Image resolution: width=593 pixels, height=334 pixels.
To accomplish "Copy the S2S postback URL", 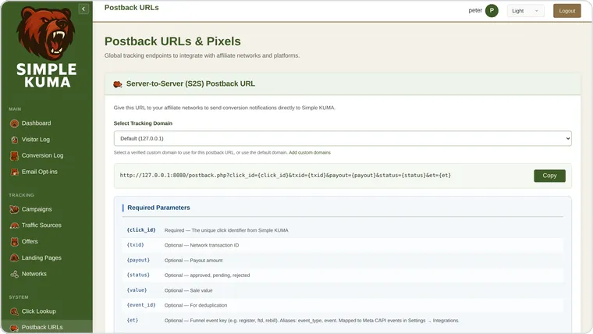I will pyautogui.click(x=549, y=176).
